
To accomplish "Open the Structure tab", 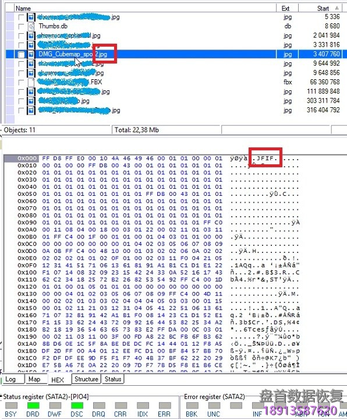I will (86, 379).
